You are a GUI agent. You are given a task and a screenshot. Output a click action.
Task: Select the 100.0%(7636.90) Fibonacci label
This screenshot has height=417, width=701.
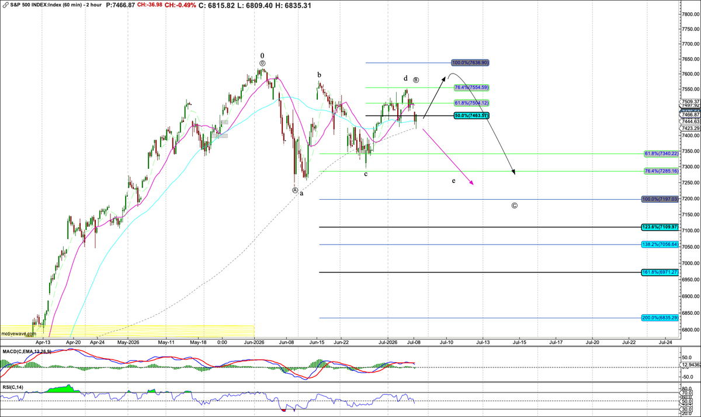470,62
